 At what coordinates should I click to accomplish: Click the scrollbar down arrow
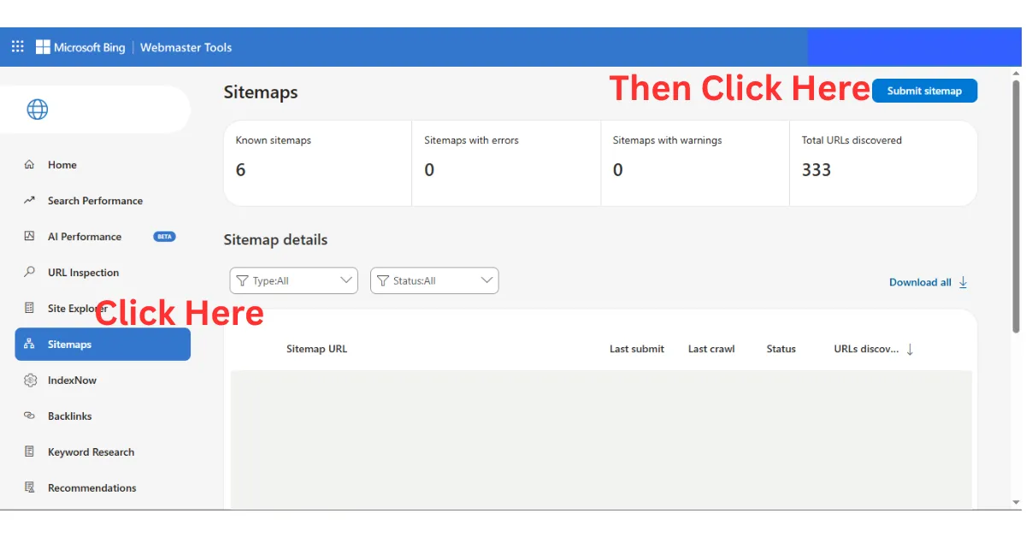click(x=1016, y=502)
